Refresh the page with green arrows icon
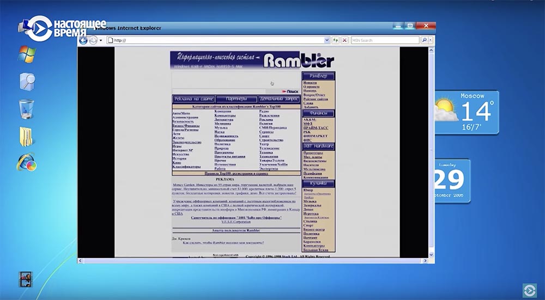 (x=335, y=40)
